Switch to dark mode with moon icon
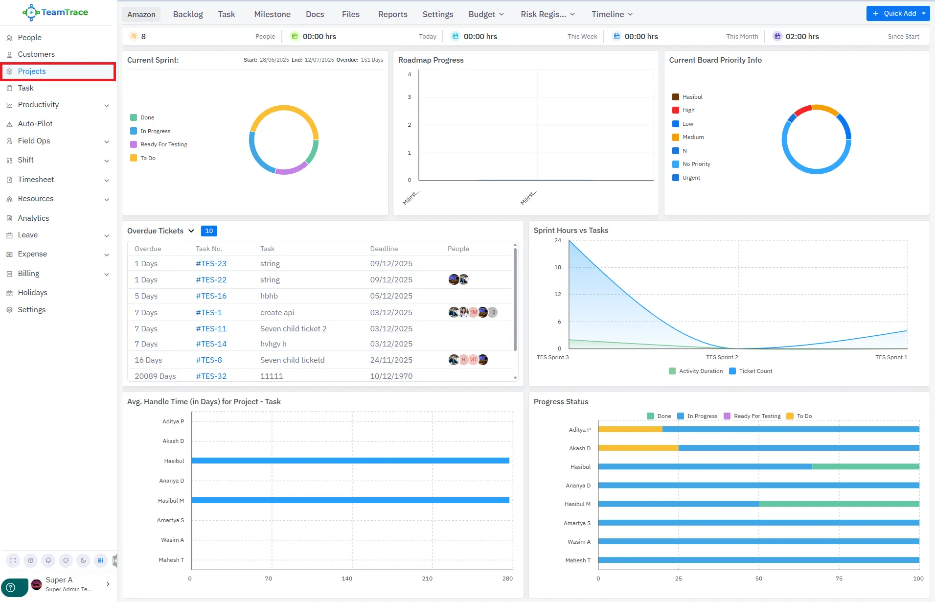 point(83,560)
